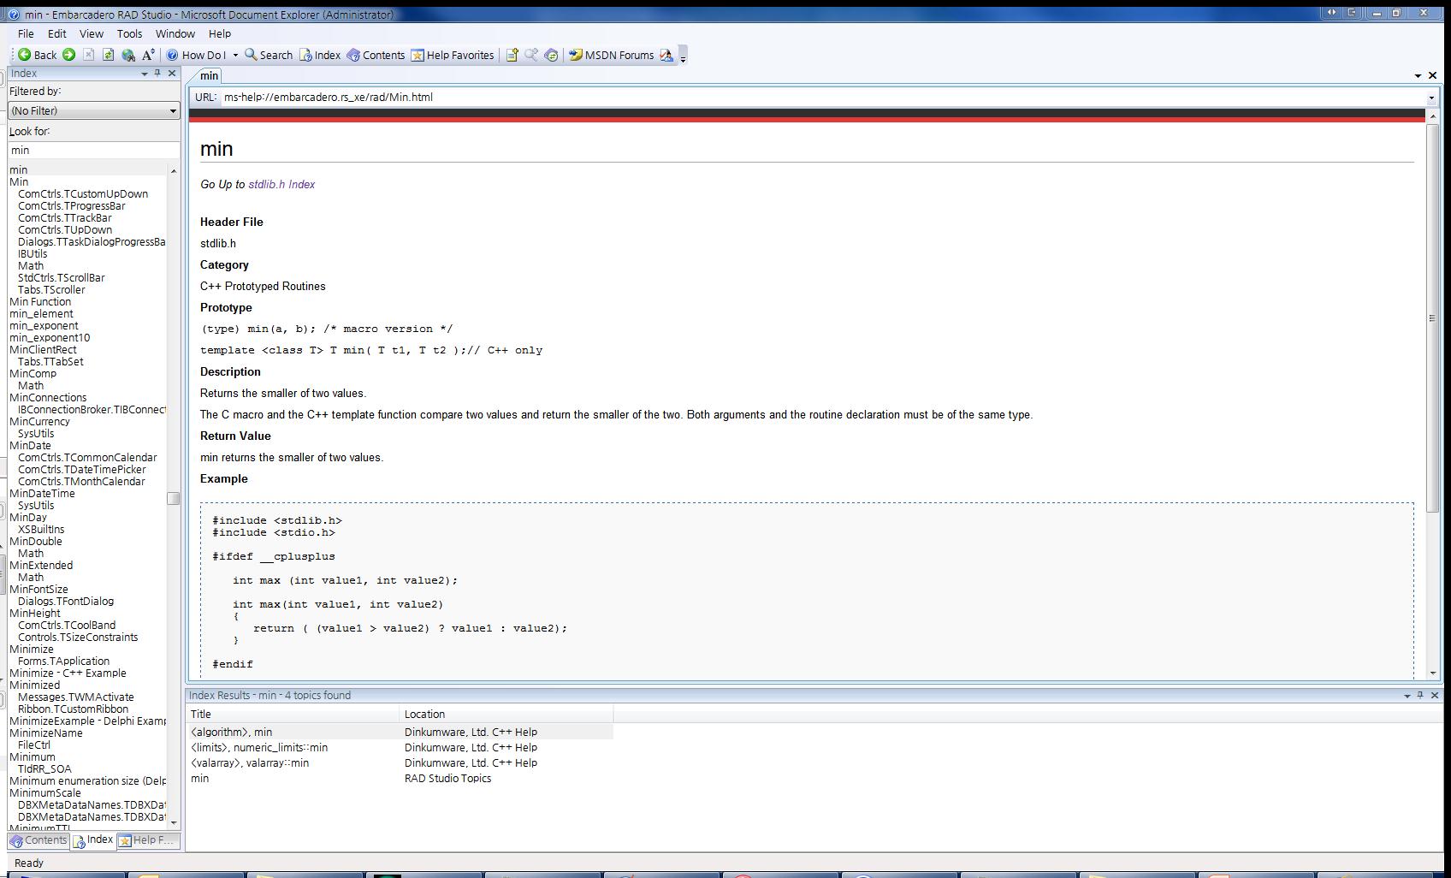Screen dimensions: 1451x878
Task: Expand the 'How Do I' dropdown arrow
Action: point(235,56)
